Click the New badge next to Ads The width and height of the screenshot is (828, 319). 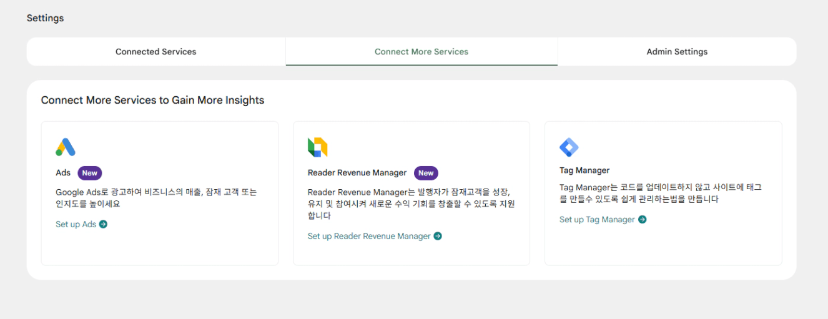(x=89, y=173)
